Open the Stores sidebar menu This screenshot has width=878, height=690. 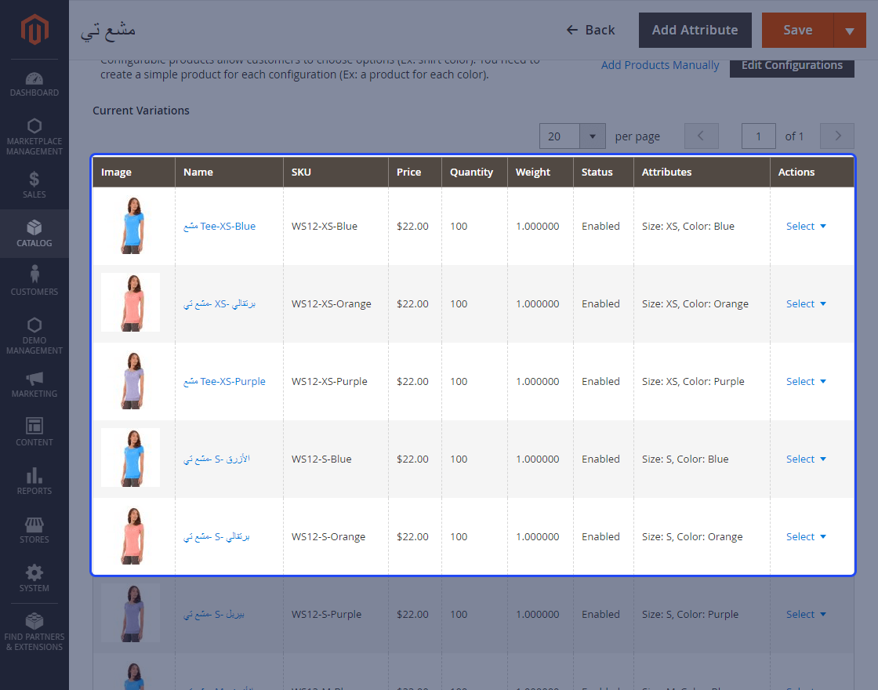pyautogui.click(x=34, y=530)
